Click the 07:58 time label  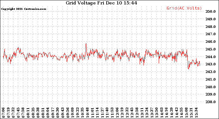pyautogui.click(x=23, y=113)
